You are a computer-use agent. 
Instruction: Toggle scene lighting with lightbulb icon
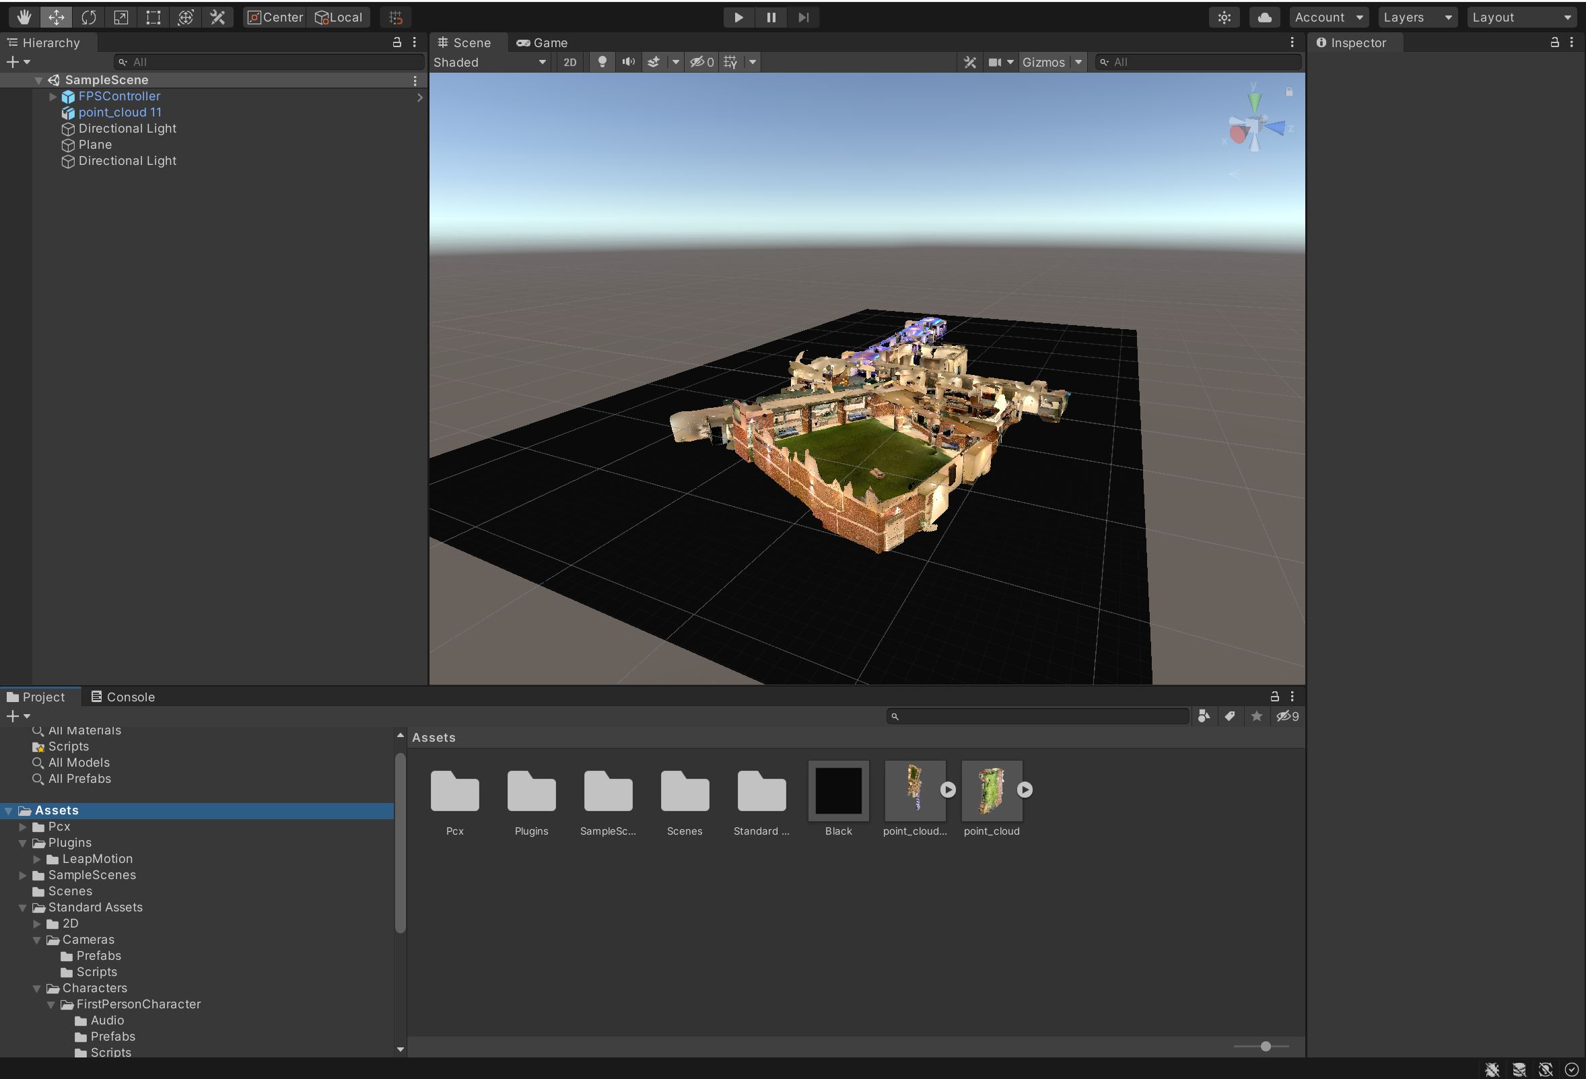pos(602,62)
